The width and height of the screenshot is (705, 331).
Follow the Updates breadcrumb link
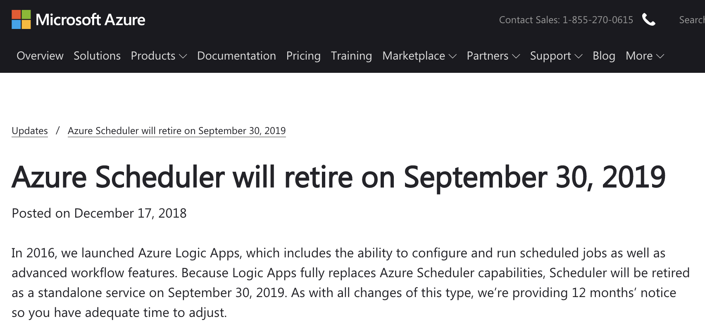[29, 130]
